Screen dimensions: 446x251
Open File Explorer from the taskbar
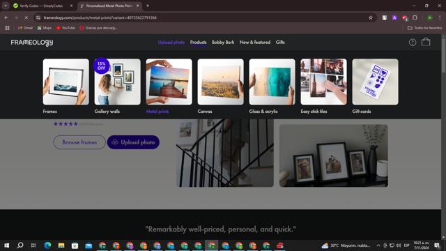61,245
